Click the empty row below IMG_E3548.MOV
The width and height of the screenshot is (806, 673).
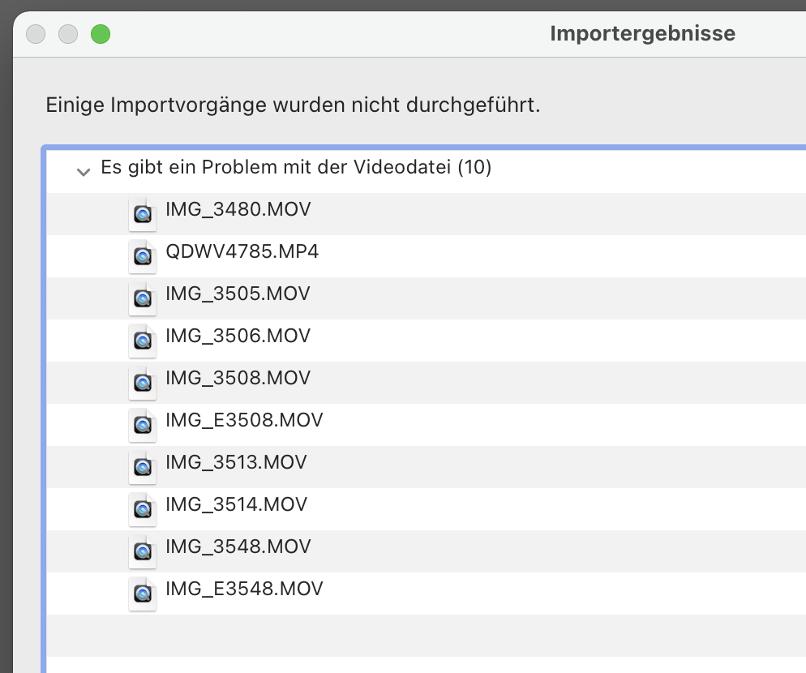tap(405, 635)
